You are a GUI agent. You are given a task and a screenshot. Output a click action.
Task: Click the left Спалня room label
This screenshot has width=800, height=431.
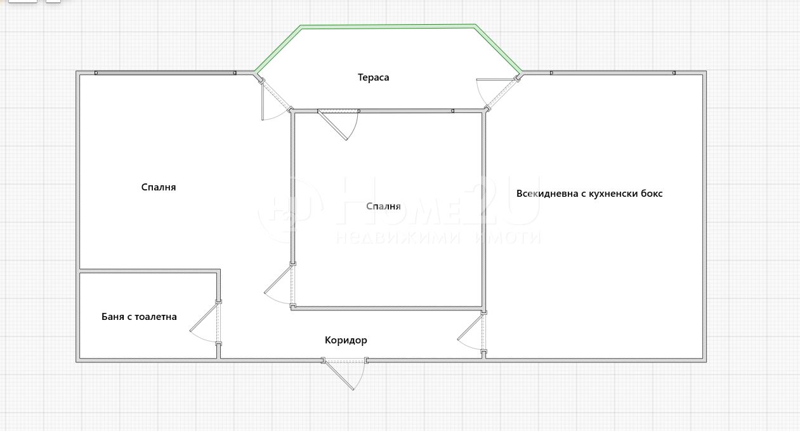tap(158, 187)
